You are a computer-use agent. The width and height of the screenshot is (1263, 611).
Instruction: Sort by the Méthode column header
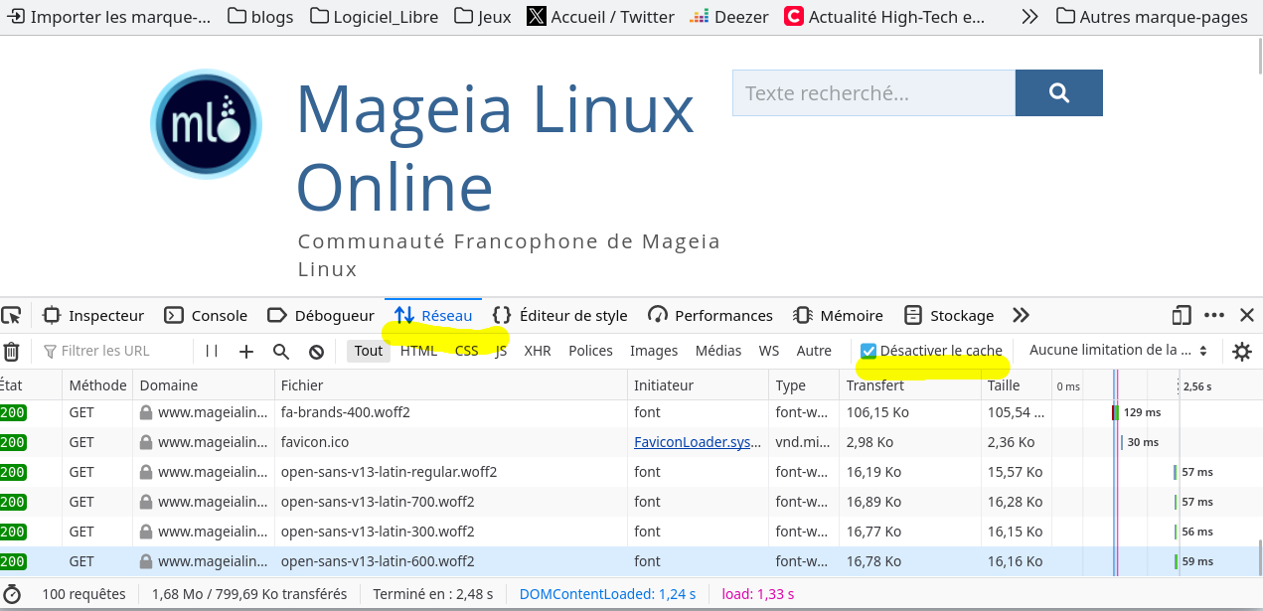tap(97, 385)
